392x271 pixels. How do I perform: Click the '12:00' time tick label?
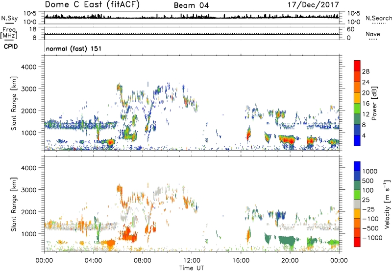(x=192, y=261)
